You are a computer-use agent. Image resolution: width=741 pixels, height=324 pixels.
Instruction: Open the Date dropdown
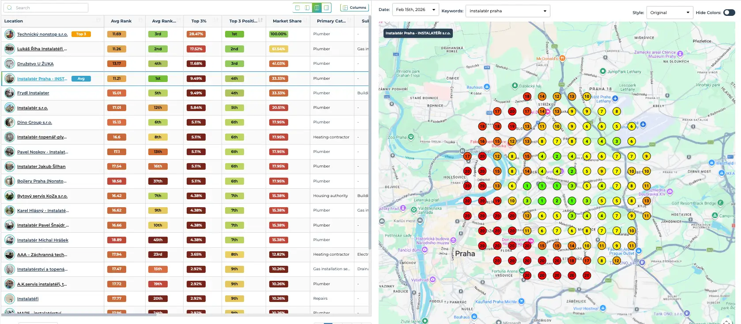click(415, 10)
